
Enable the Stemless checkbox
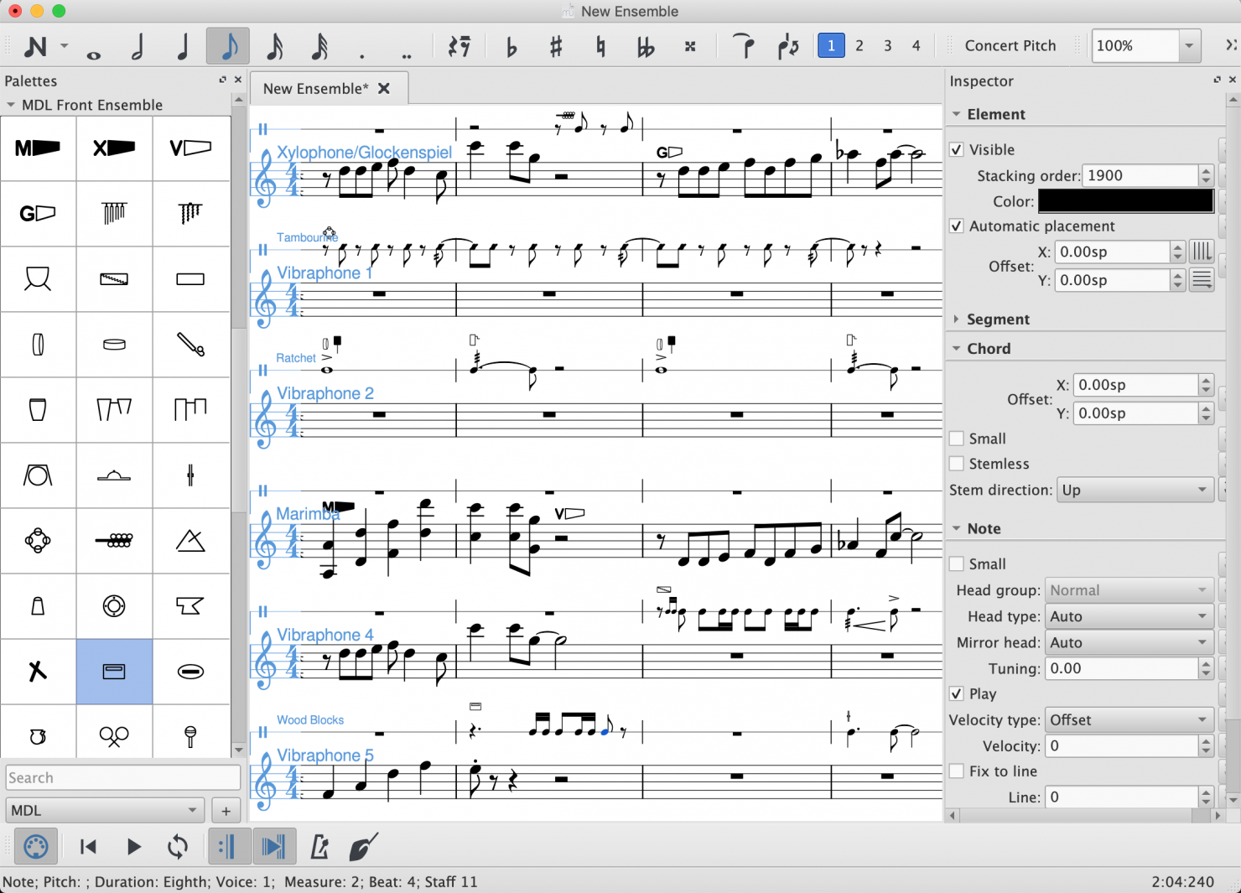click(x=956, y=463)
